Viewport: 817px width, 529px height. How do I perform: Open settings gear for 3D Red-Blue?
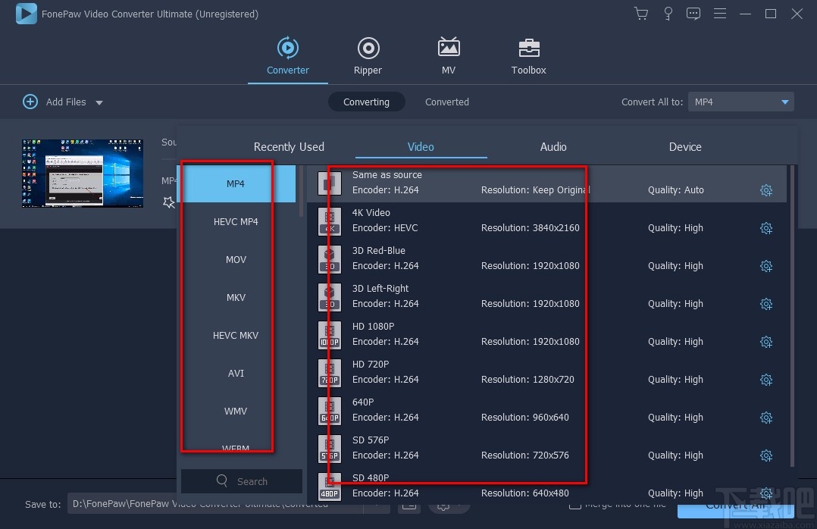[x=766, y=266]
